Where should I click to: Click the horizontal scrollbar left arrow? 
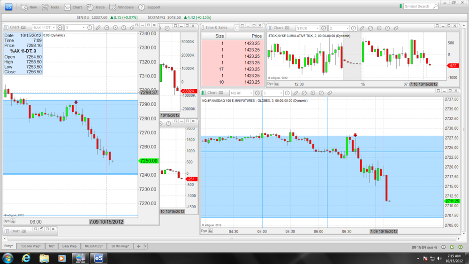pyautogui.click(x=5, y=239)
